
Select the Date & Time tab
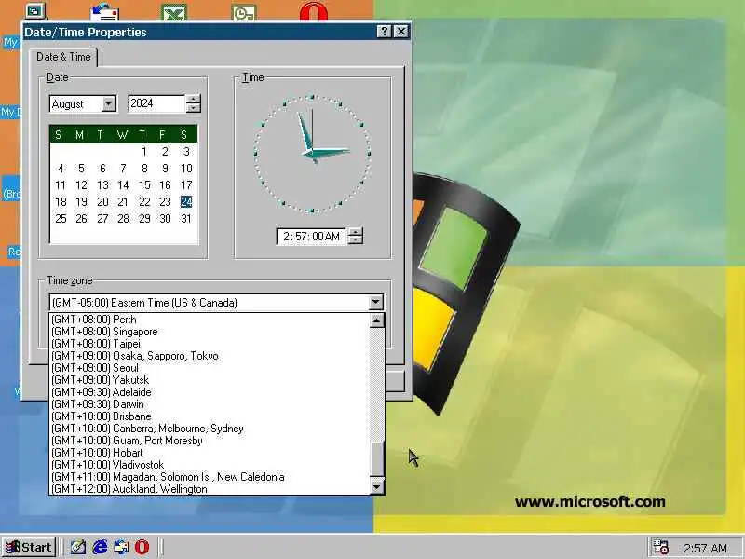pyautogui.click(x=63, y=57)
